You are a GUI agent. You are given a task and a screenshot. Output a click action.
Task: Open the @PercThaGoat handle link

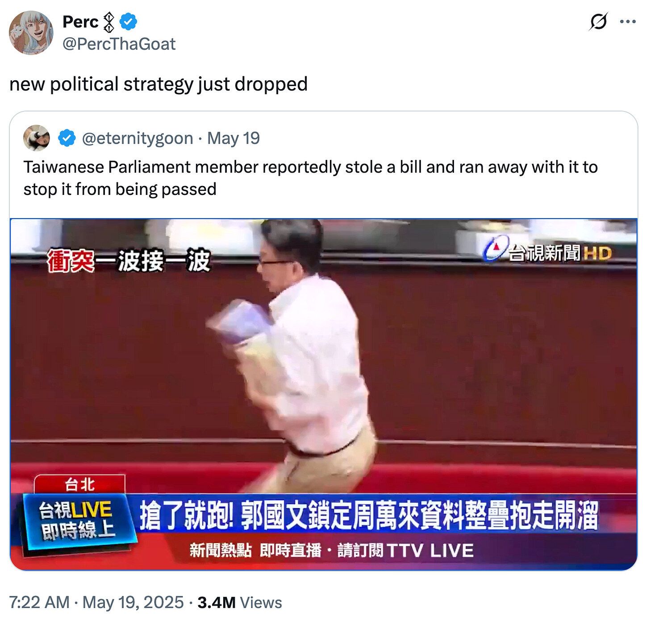[119, 44]
